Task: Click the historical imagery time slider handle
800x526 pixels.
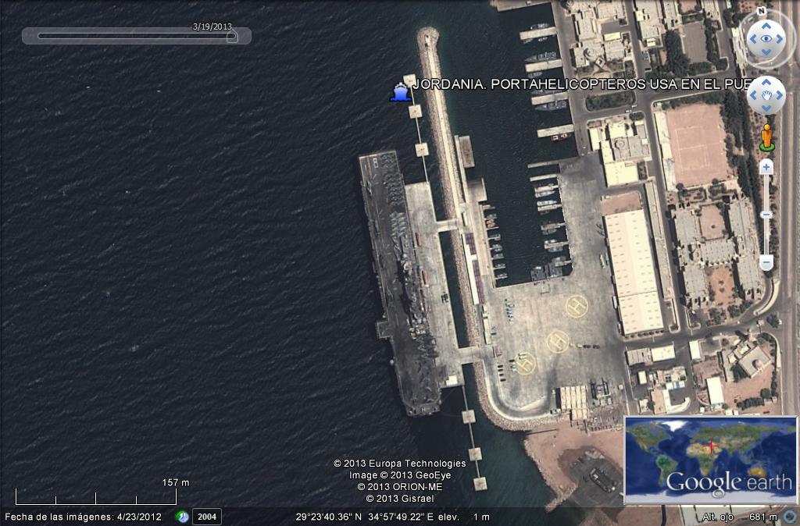Action: 231,36
